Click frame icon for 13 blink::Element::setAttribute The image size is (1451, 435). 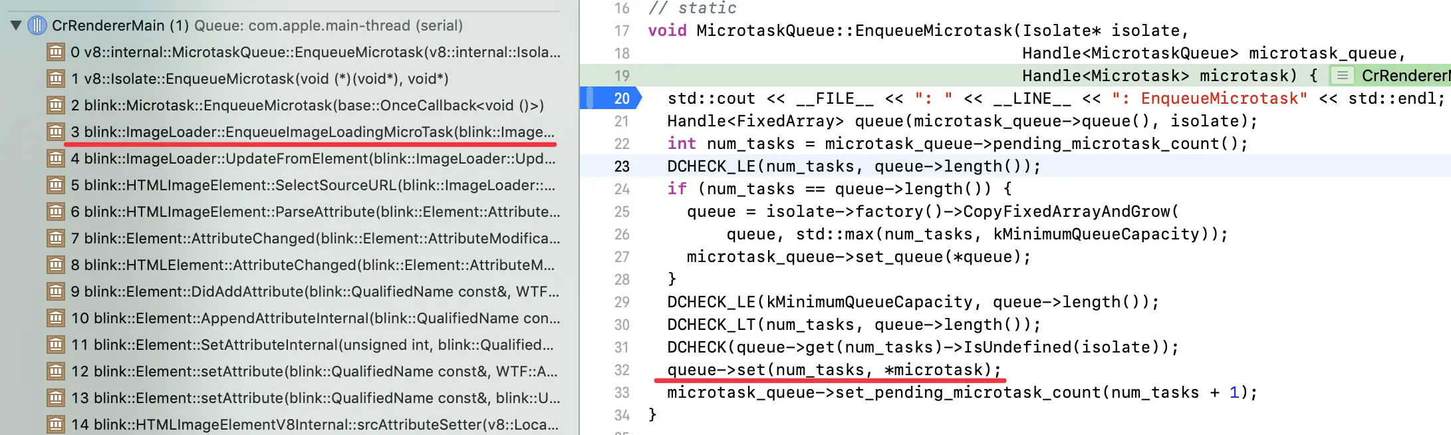56,398
